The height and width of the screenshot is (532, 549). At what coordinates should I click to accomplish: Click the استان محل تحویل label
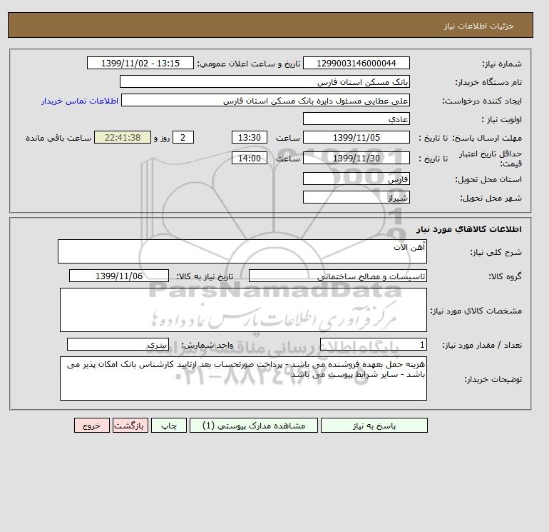488,179
